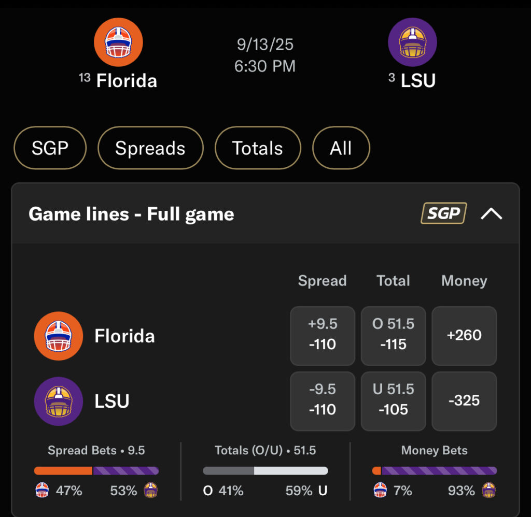Tap the Florida helmet icon in header
This screenshot has height=517, width=531.
(x=118, y=42)
